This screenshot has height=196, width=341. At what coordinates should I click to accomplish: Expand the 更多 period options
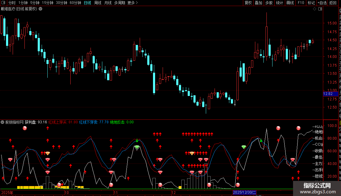click(x=132, y=3)
